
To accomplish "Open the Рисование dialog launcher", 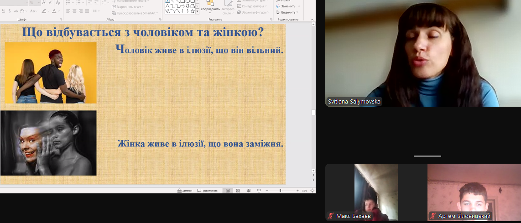I will point(271,19).
